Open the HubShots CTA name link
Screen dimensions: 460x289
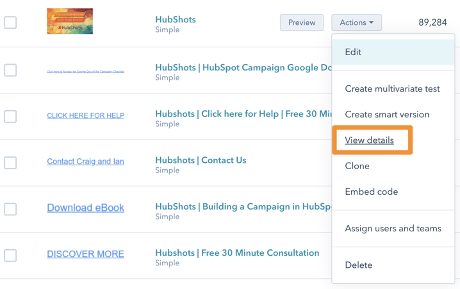(x=176, y=19)
